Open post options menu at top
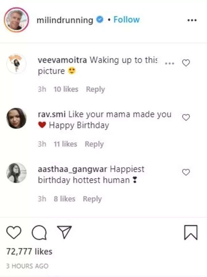Viewport: 207px width, 277px height. (x=192, y=20)
